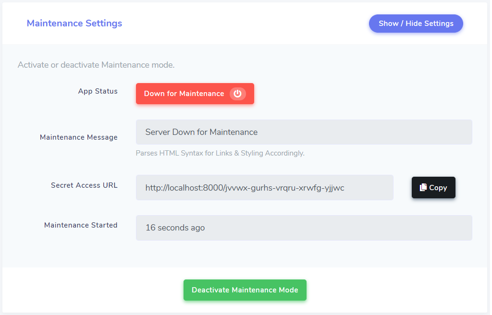Click the Maintenance Started label
The width and height of the screenshot is (492, 315).
[81, 225]
